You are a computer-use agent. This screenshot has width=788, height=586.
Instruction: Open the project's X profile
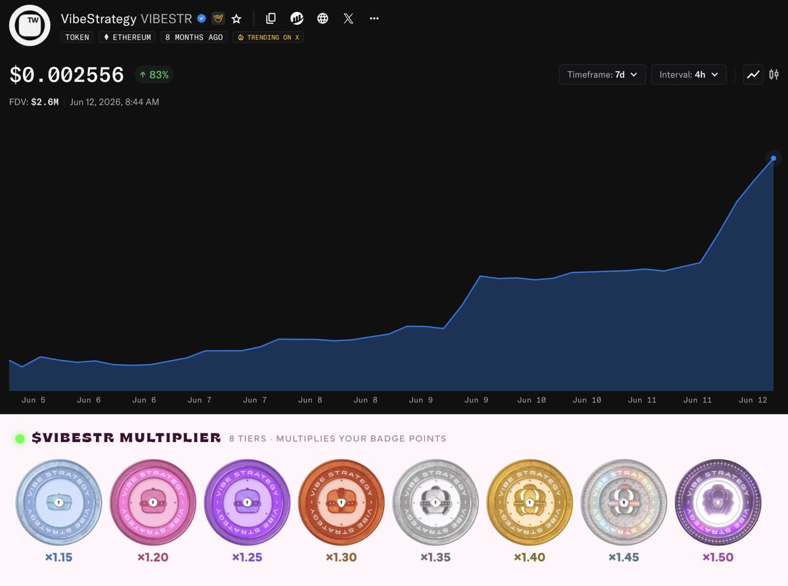click(x=349, y=18)
